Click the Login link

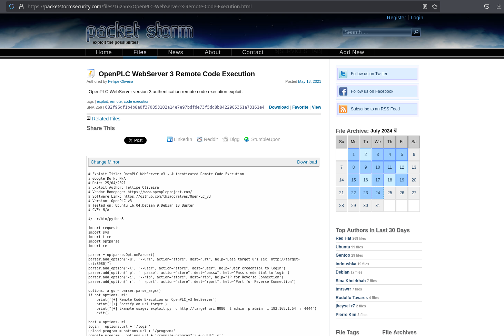click(417, 18)
